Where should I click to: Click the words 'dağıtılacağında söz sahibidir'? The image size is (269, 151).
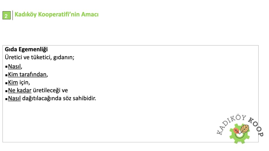point(59,98)
